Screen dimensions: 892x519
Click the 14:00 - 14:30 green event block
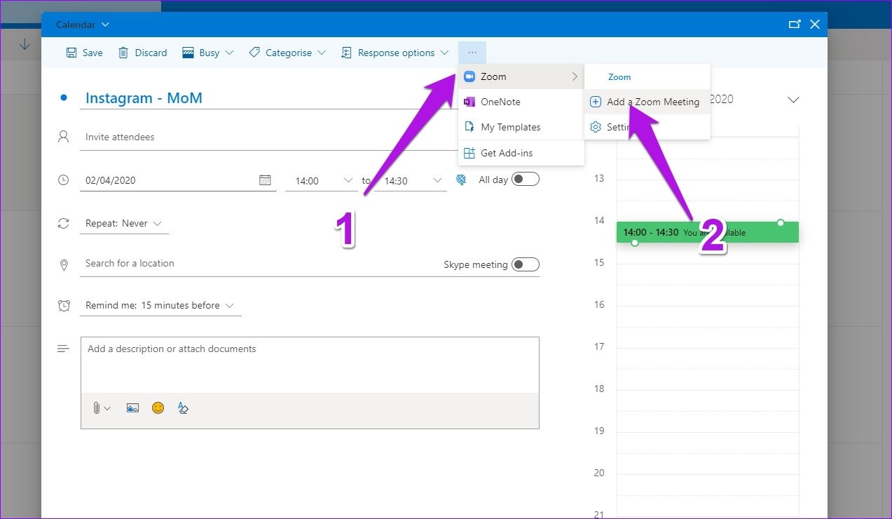(707, 232)
